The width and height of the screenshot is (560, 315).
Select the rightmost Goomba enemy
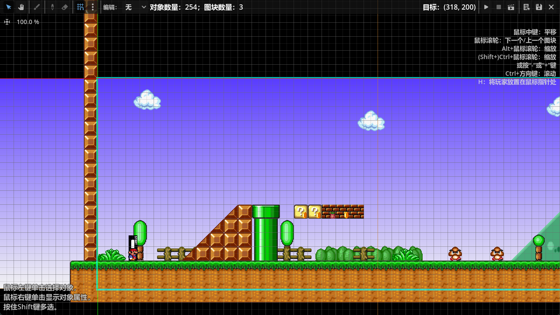[x=497, y=254]
